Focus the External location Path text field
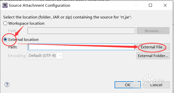Screen dimensions: 174x93 (x=81, y=47)
